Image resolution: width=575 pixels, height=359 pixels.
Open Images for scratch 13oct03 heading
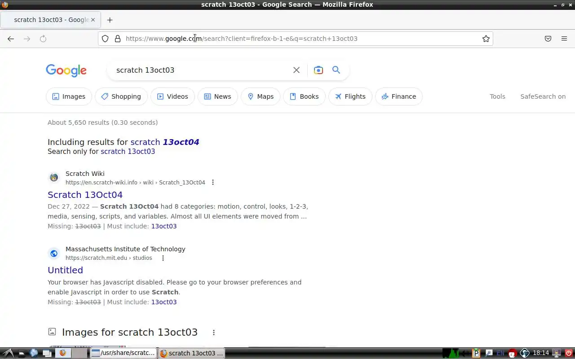click(x=130, y=333)
